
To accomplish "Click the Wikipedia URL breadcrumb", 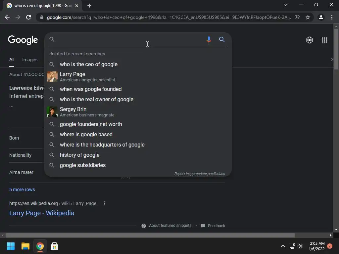I will pos(53,203).
